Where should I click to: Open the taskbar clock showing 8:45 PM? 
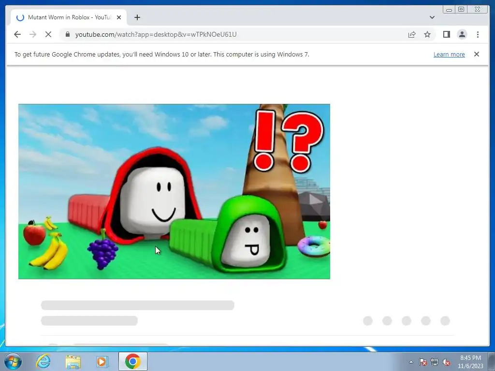(470, 362)
